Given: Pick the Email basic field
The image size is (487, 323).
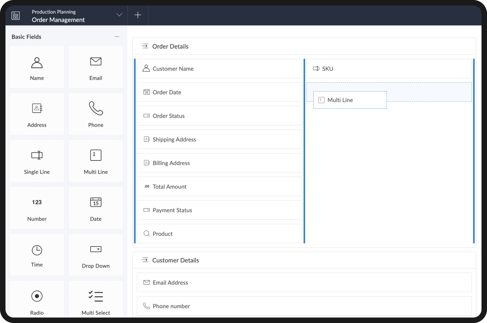Looking at the screenshot, I should [96, 67].
